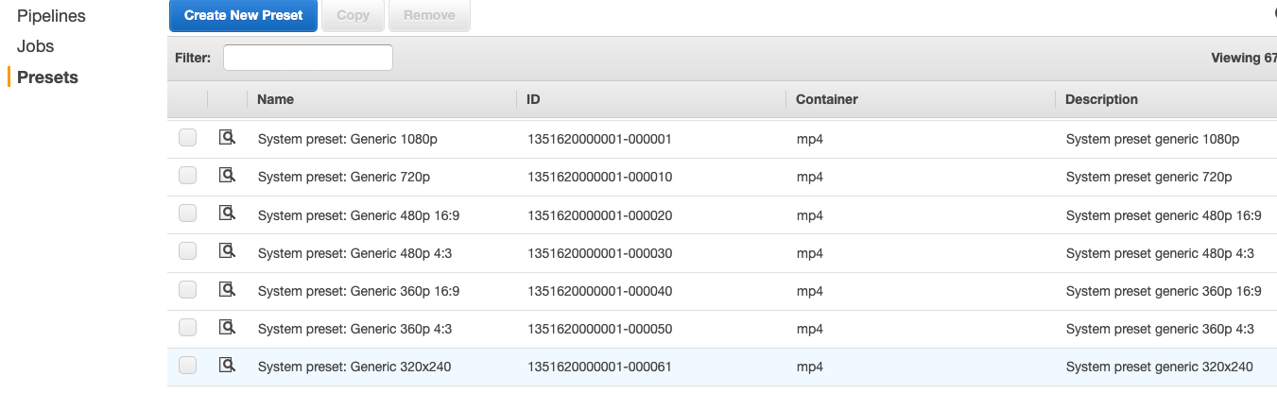
Task: Go to Jobs in the sidebar
Action: [x=36, y=46]
